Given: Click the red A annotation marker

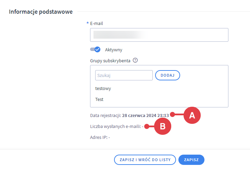Looking at the screenshot, I should click(x=192, y=115).
